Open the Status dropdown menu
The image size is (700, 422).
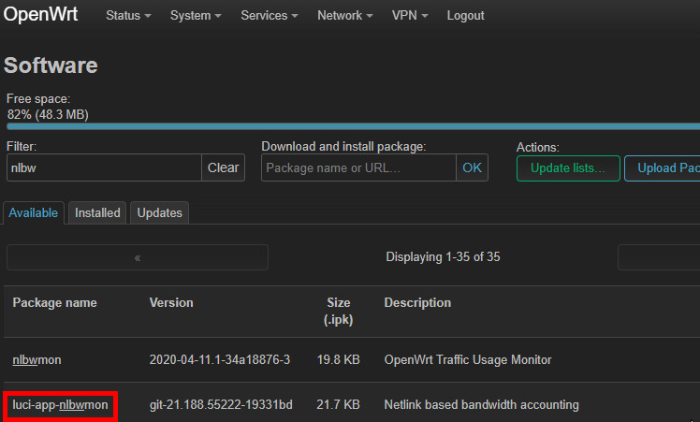click(x=128, y=16)
